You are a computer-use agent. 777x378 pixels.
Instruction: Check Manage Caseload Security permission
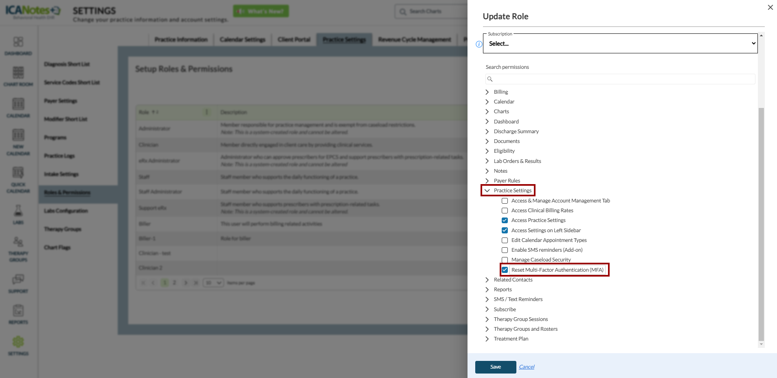click(505, 260)
